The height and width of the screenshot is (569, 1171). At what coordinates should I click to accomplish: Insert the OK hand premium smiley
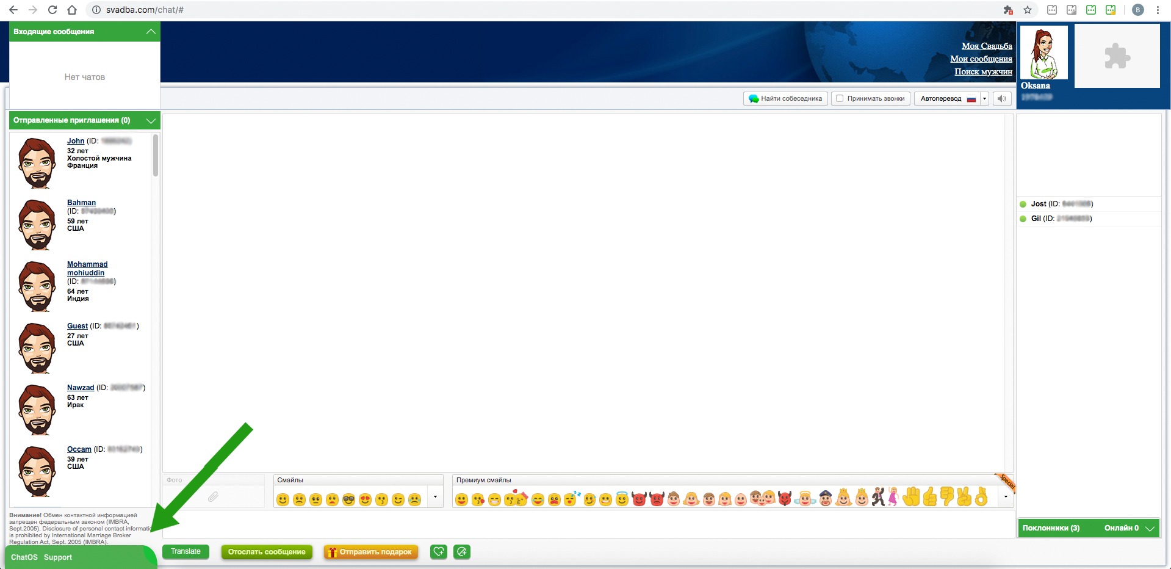click(x=981, y=497)
